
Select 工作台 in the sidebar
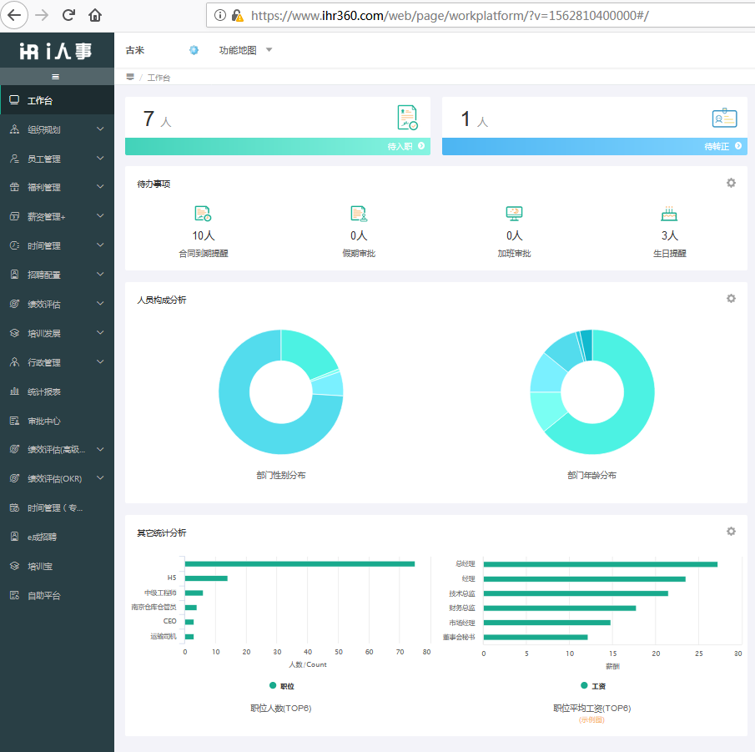click(57, 100)
